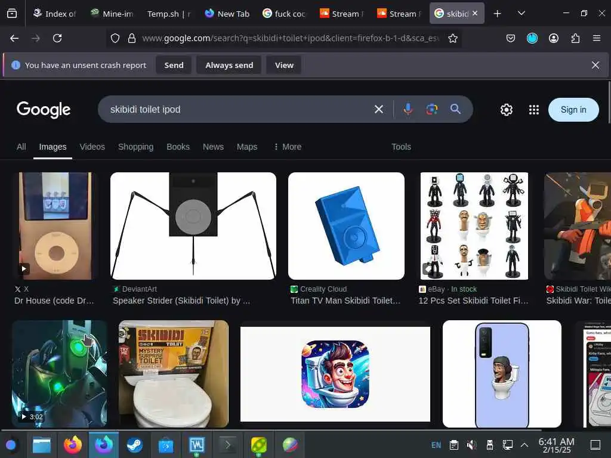Open the phone case skibidi image
611x458 pixels.
(502, 374)
